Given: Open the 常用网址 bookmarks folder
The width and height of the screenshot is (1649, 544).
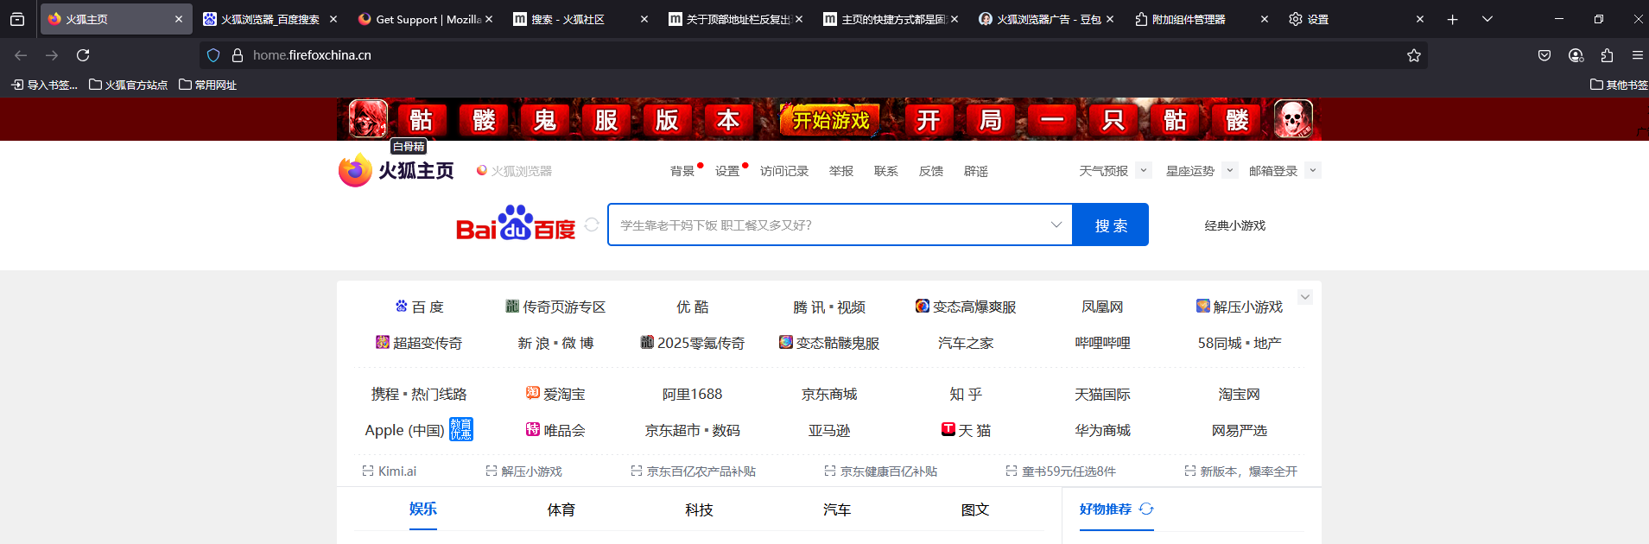Looking at the screenshot, I should pos(207,85).
